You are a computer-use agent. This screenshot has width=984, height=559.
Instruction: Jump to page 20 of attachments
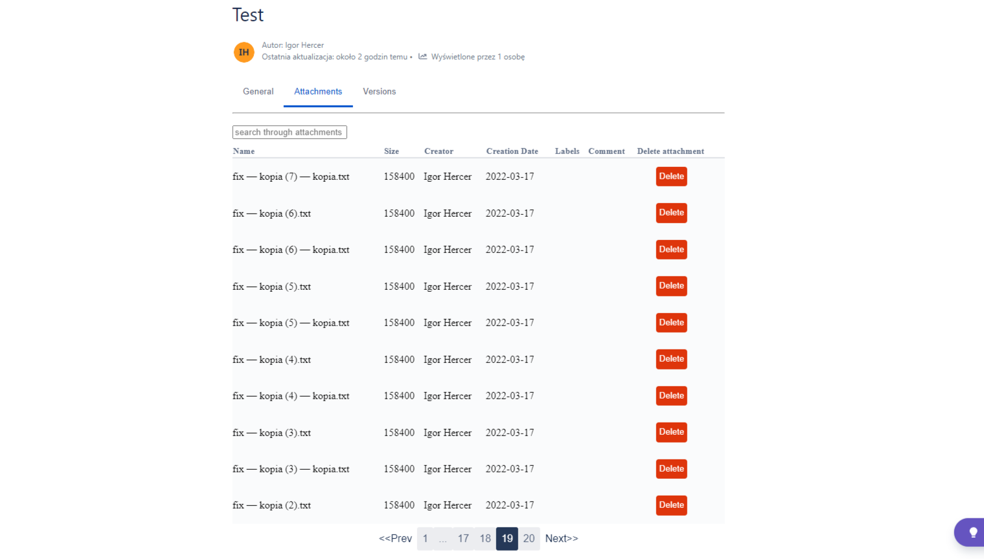coord(529,538)
